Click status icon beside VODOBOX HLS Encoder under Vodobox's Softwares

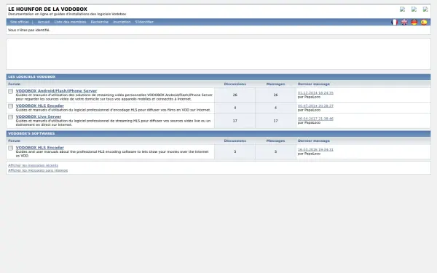click(11, 148)
